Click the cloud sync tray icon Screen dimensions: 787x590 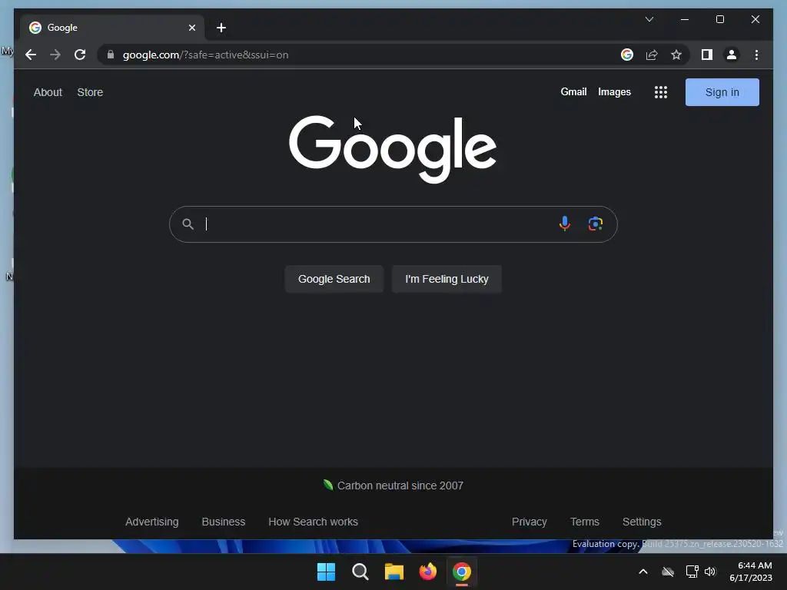(x=668, y=572)
